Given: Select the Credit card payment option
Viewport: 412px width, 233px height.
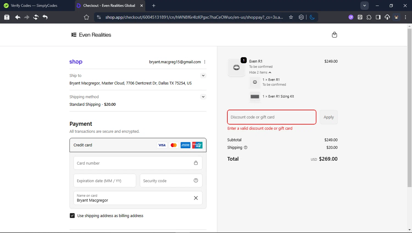Looking at the screenshot, I should click(138, 145).
